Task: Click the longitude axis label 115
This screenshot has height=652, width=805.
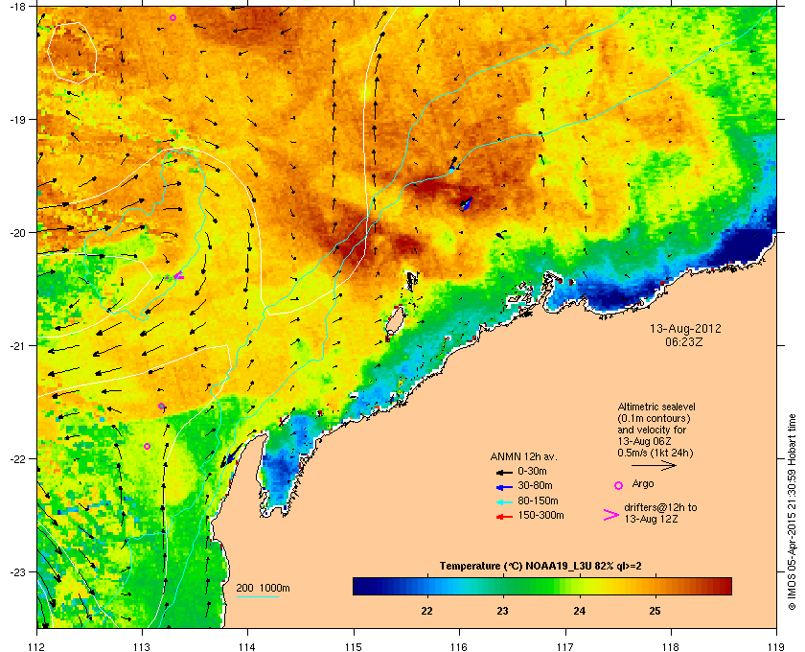Action: click(354, 646)
